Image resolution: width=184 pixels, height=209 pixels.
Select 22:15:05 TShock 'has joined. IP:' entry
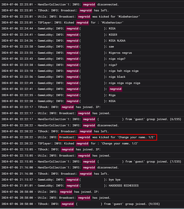[92, 150]
